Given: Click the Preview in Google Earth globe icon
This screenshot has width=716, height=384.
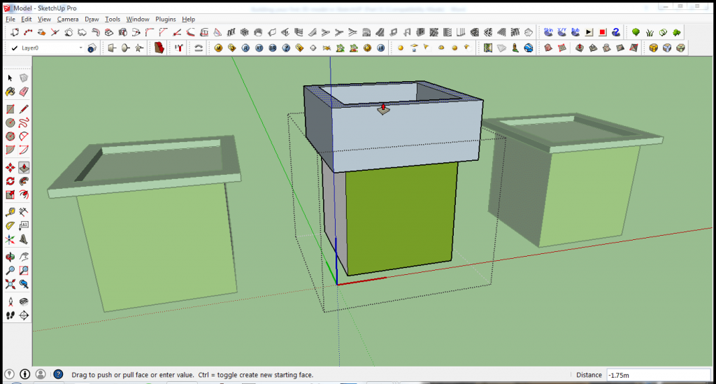Looking at the screenshot, I should (x=529, y=48).
